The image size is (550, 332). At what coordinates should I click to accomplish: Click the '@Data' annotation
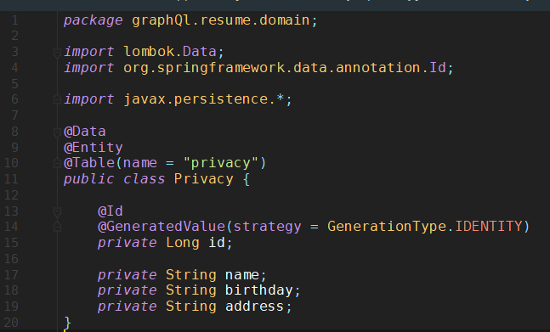(85, 132)
